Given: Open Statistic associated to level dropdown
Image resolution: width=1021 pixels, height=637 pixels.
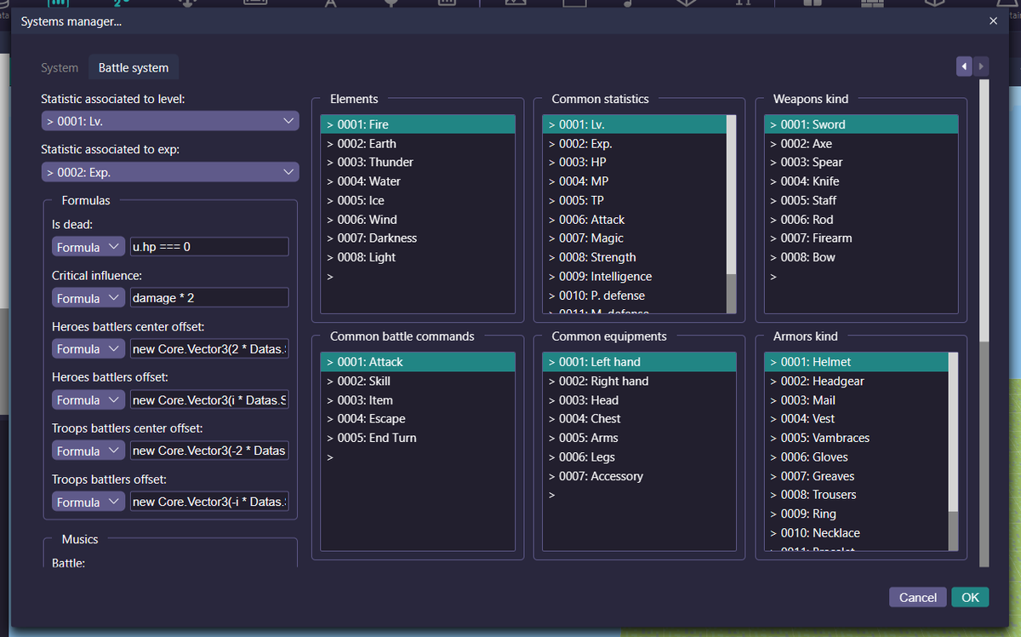Looking at the screenshot, I should (x=170, y=121).
